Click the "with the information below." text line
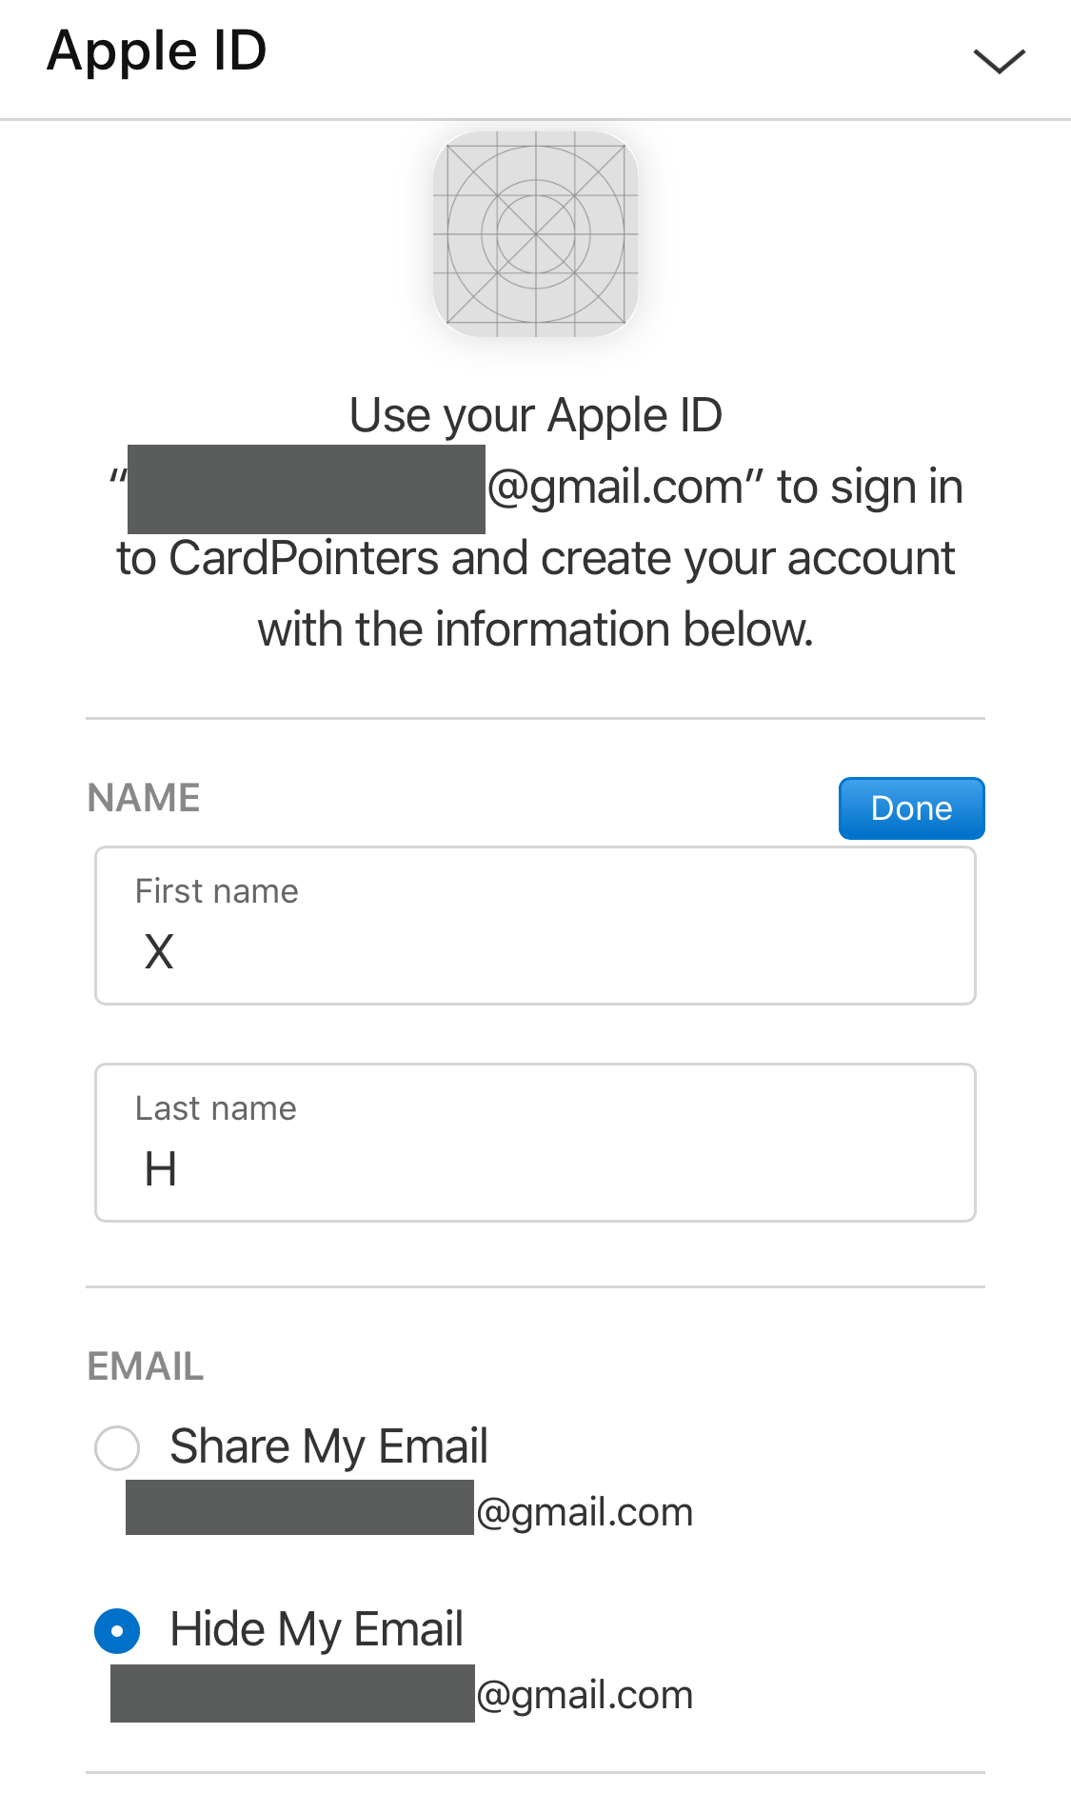The height and width of the screenshot is (1793, 1071). 535,630
